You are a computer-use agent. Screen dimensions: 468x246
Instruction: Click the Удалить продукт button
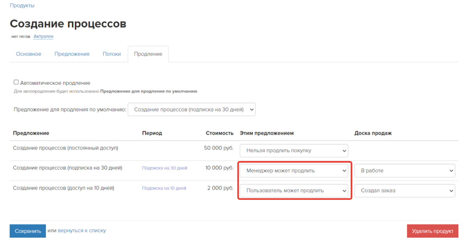point(433,231)
